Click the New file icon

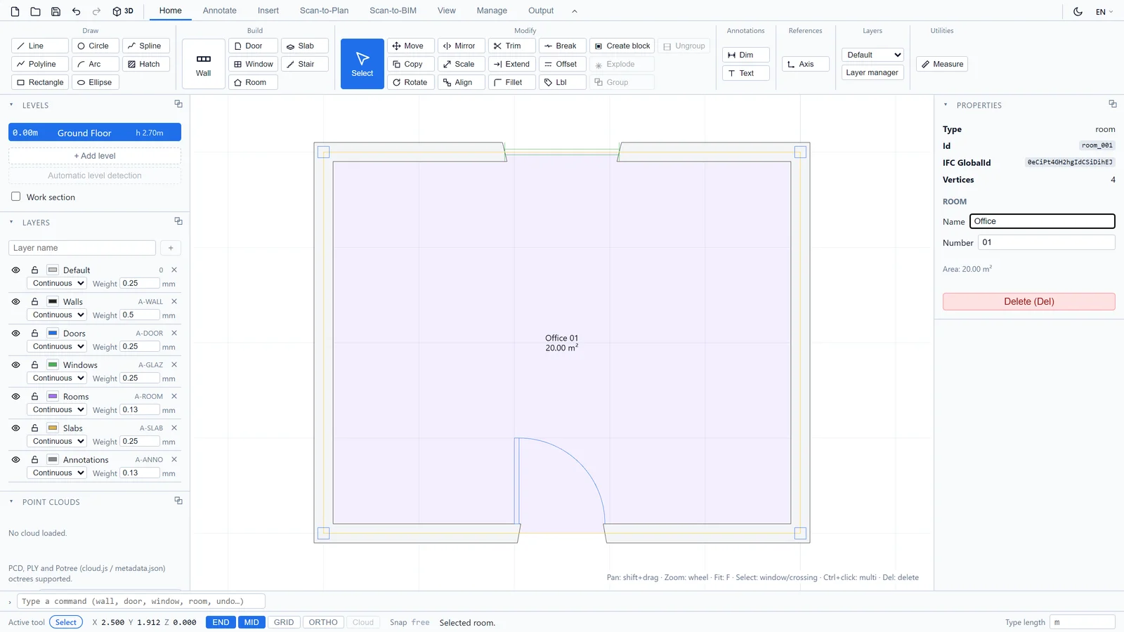pyautogui.click(x=15, y=11)
